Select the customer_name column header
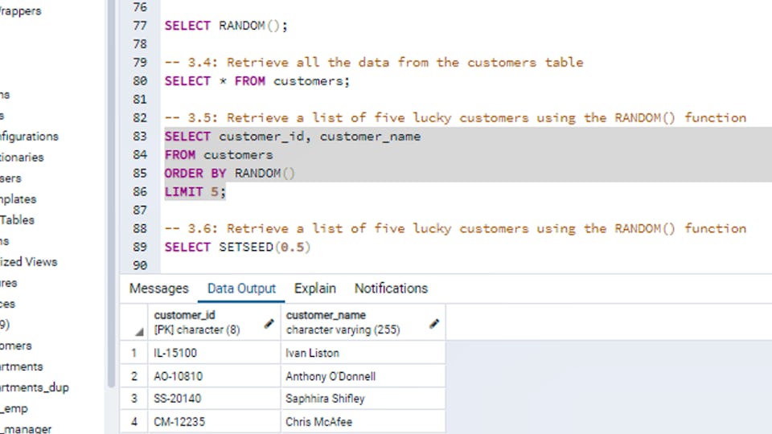 pos(363,322)
